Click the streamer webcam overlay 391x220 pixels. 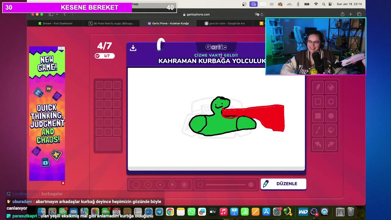pyautogui.click(x=316, y=46)
